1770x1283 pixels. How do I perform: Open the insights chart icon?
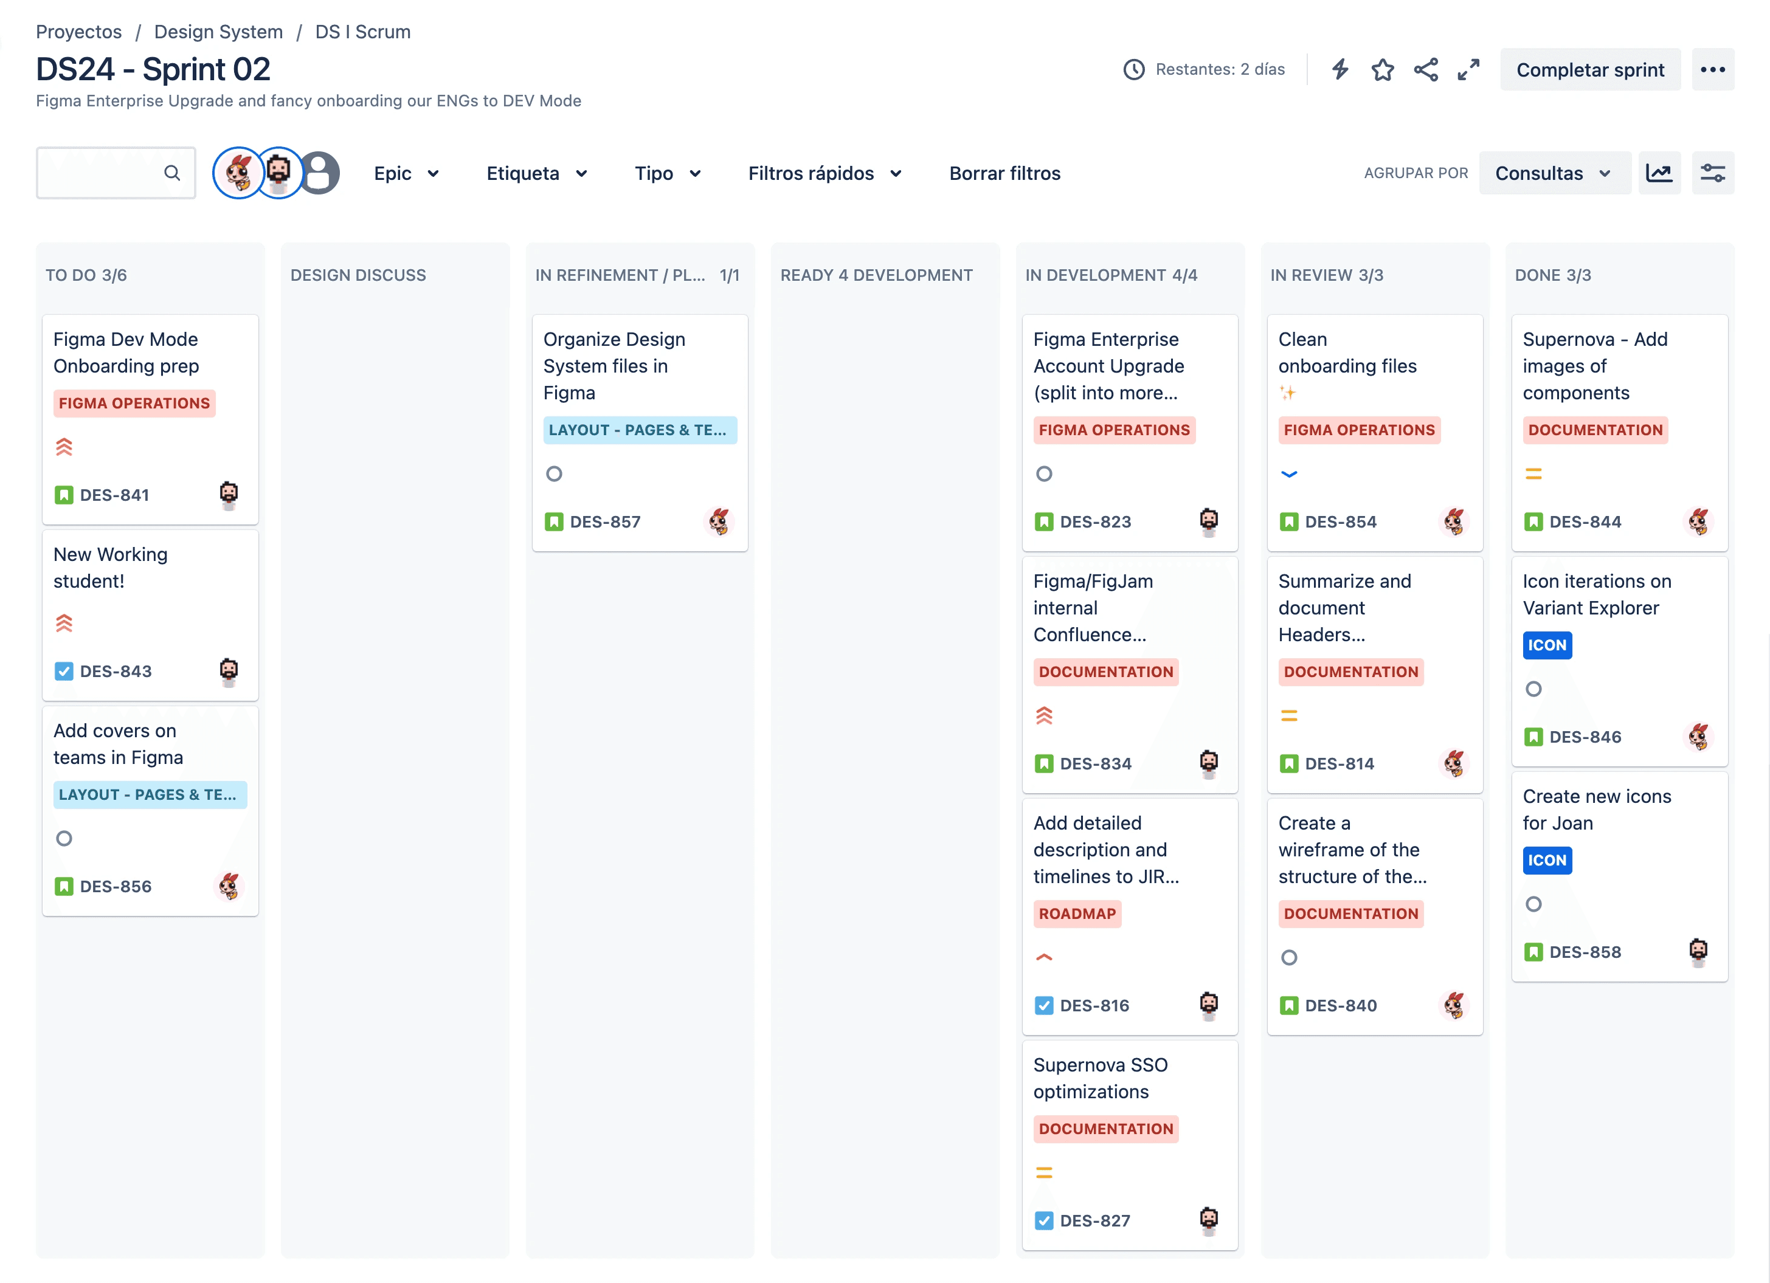coord(1659,173)
